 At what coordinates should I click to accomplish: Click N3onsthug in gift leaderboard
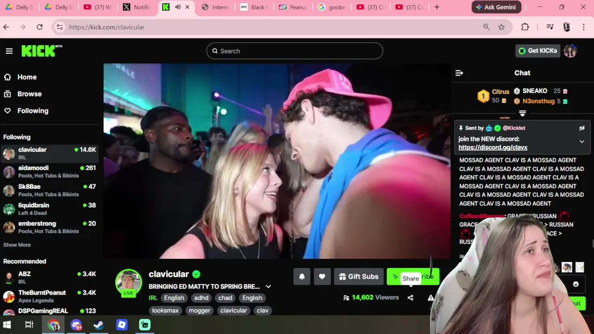pos(538,101)
